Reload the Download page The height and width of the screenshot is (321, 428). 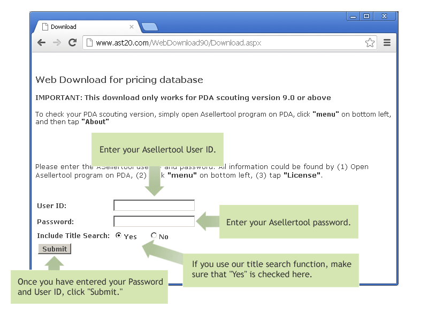pyautogui.click(x=72, y=42)
